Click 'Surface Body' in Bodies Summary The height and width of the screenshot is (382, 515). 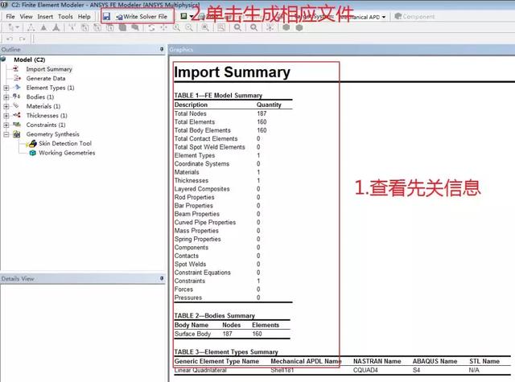(192, 334)
